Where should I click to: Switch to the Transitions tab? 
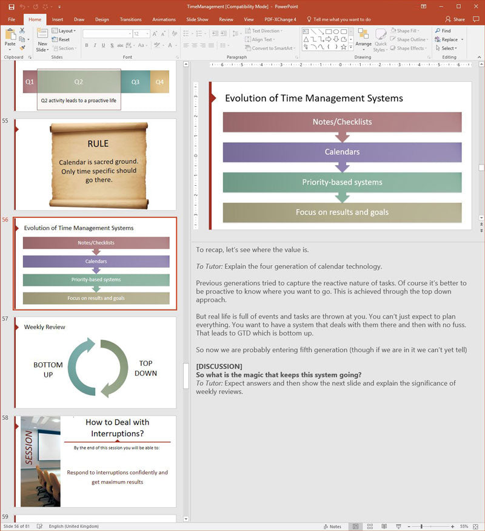[x=130, y=19]
